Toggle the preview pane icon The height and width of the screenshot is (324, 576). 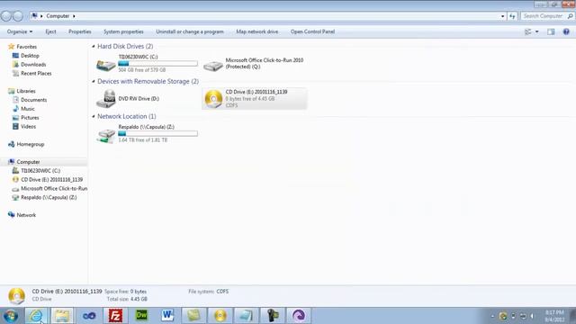click(x=551, y=31)
